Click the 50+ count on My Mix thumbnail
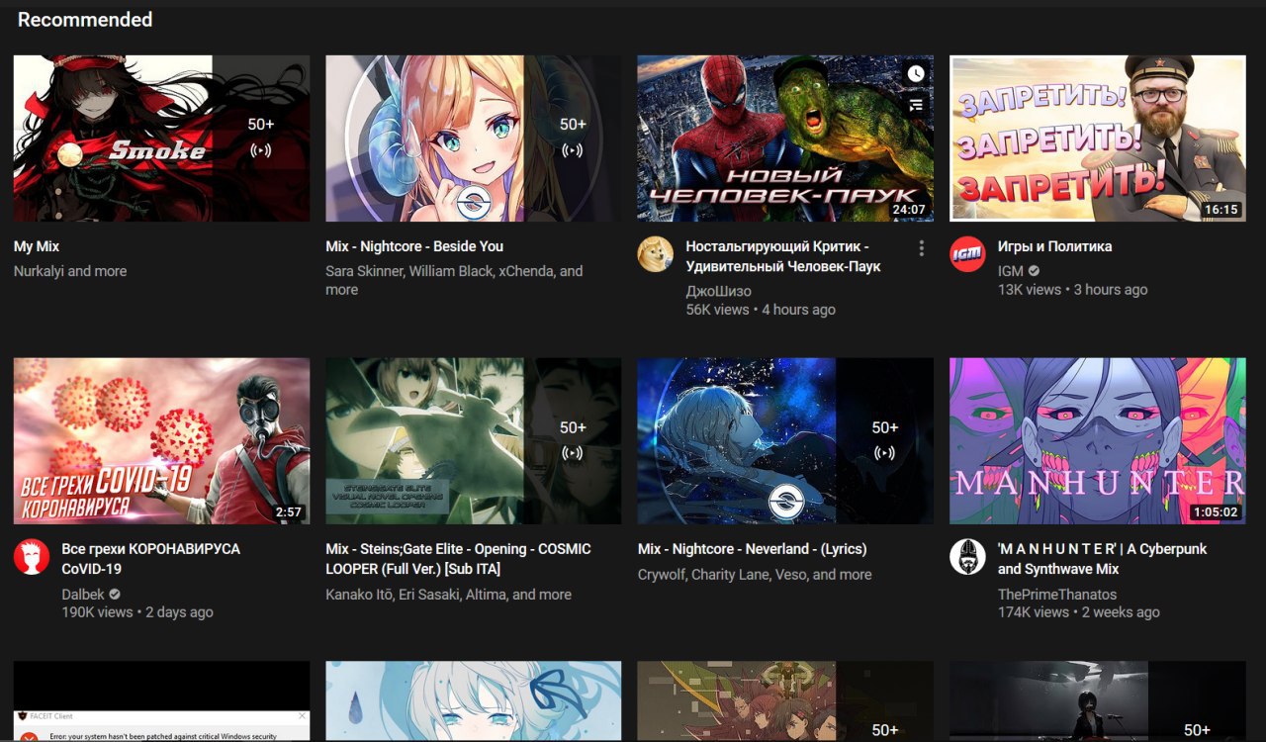The image size is (1266, 742). 261,125
